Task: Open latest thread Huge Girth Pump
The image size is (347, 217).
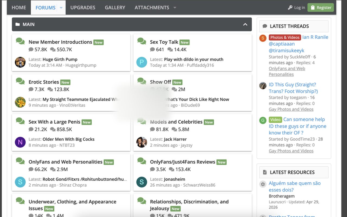Action: 60,59
